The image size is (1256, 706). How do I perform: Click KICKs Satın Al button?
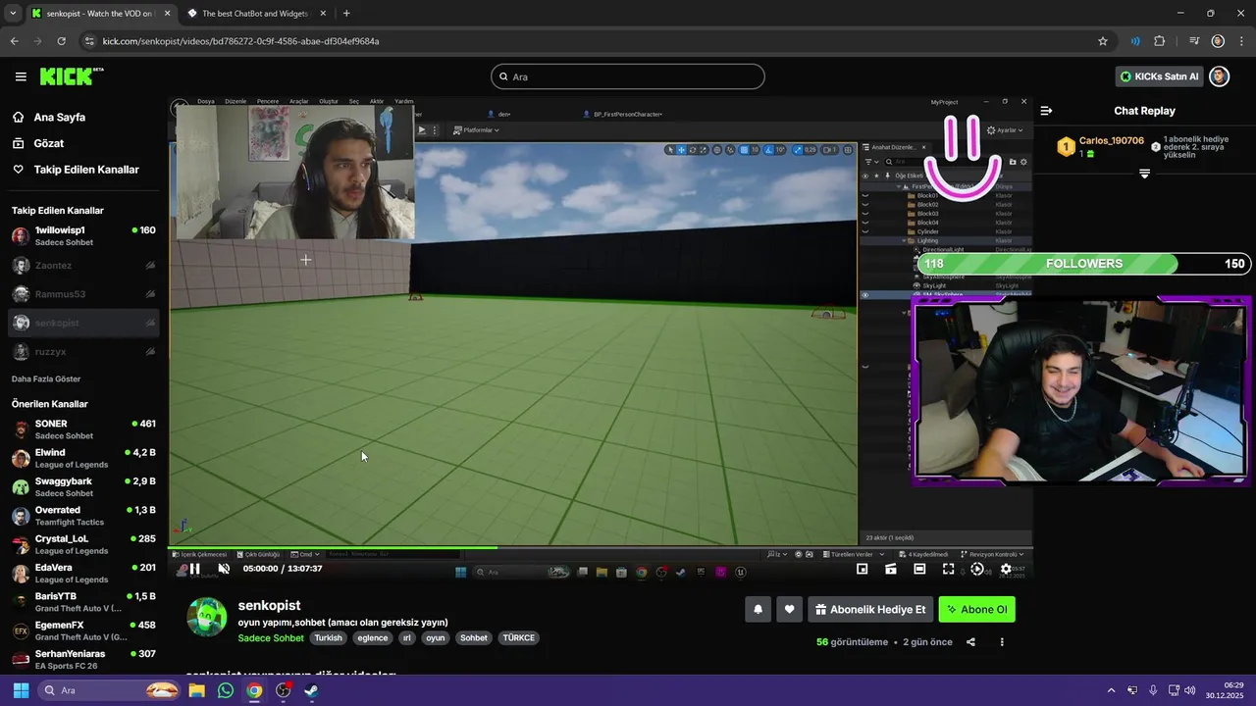[1160, 76]
